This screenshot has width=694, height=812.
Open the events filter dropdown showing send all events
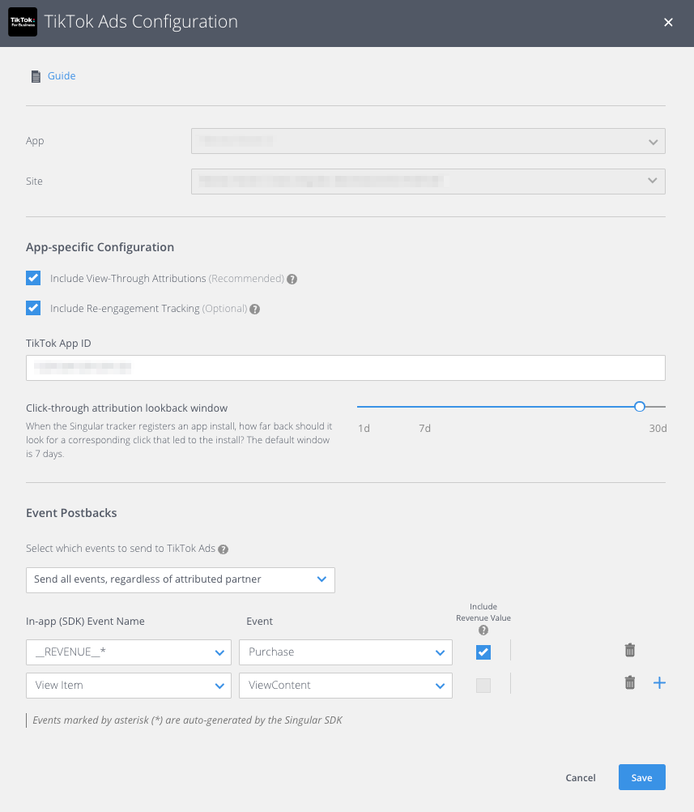click(x=180, y=579)
